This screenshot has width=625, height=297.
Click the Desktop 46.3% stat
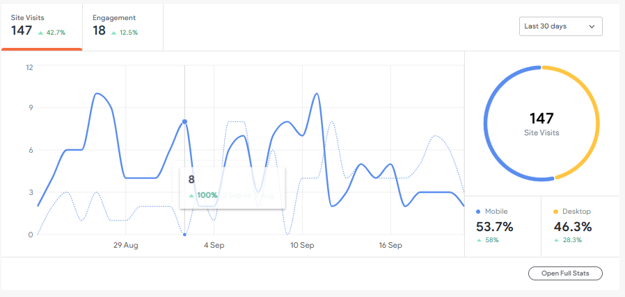(573, 226)
